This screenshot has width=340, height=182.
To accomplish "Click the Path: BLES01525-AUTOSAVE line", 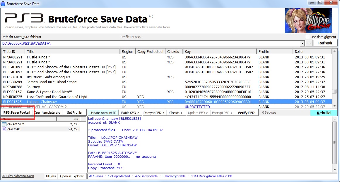I will pos(112,153).
